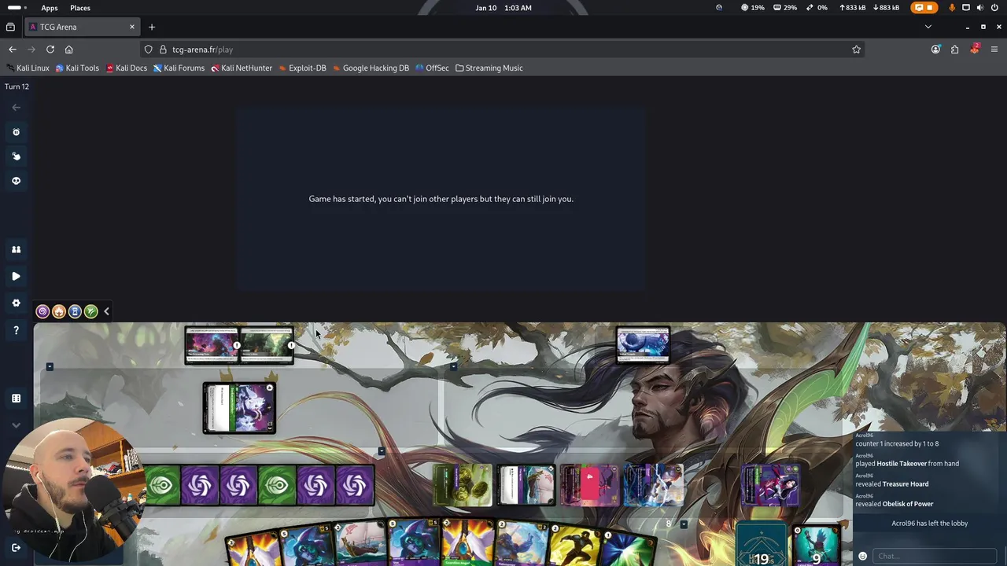Click the logout exit icon
Screen dimensions: 1007x566
[16, 547]
